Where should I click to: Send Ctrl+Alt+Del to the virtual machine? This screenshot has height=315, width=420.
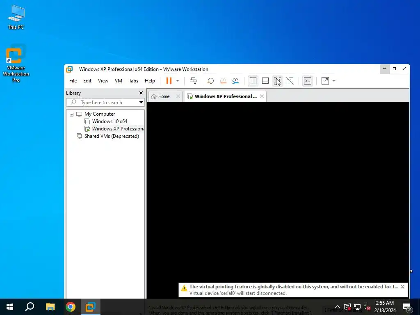(x=193, y=81)
